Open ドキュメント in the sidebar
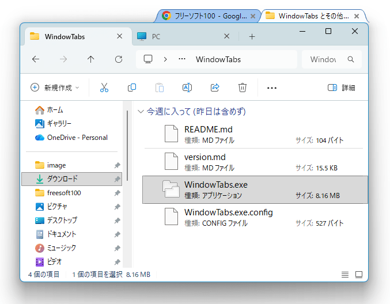 pyautogui.click(x=71, y=234)
